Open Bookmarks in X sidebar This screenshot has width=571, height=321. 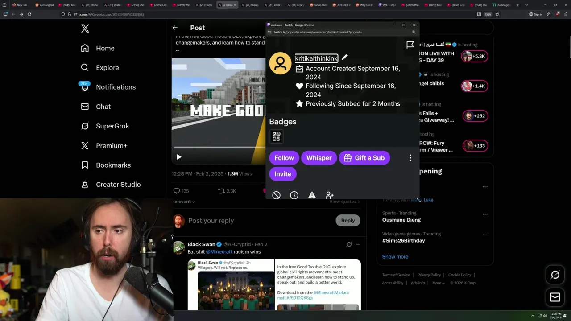coord(106,165)
